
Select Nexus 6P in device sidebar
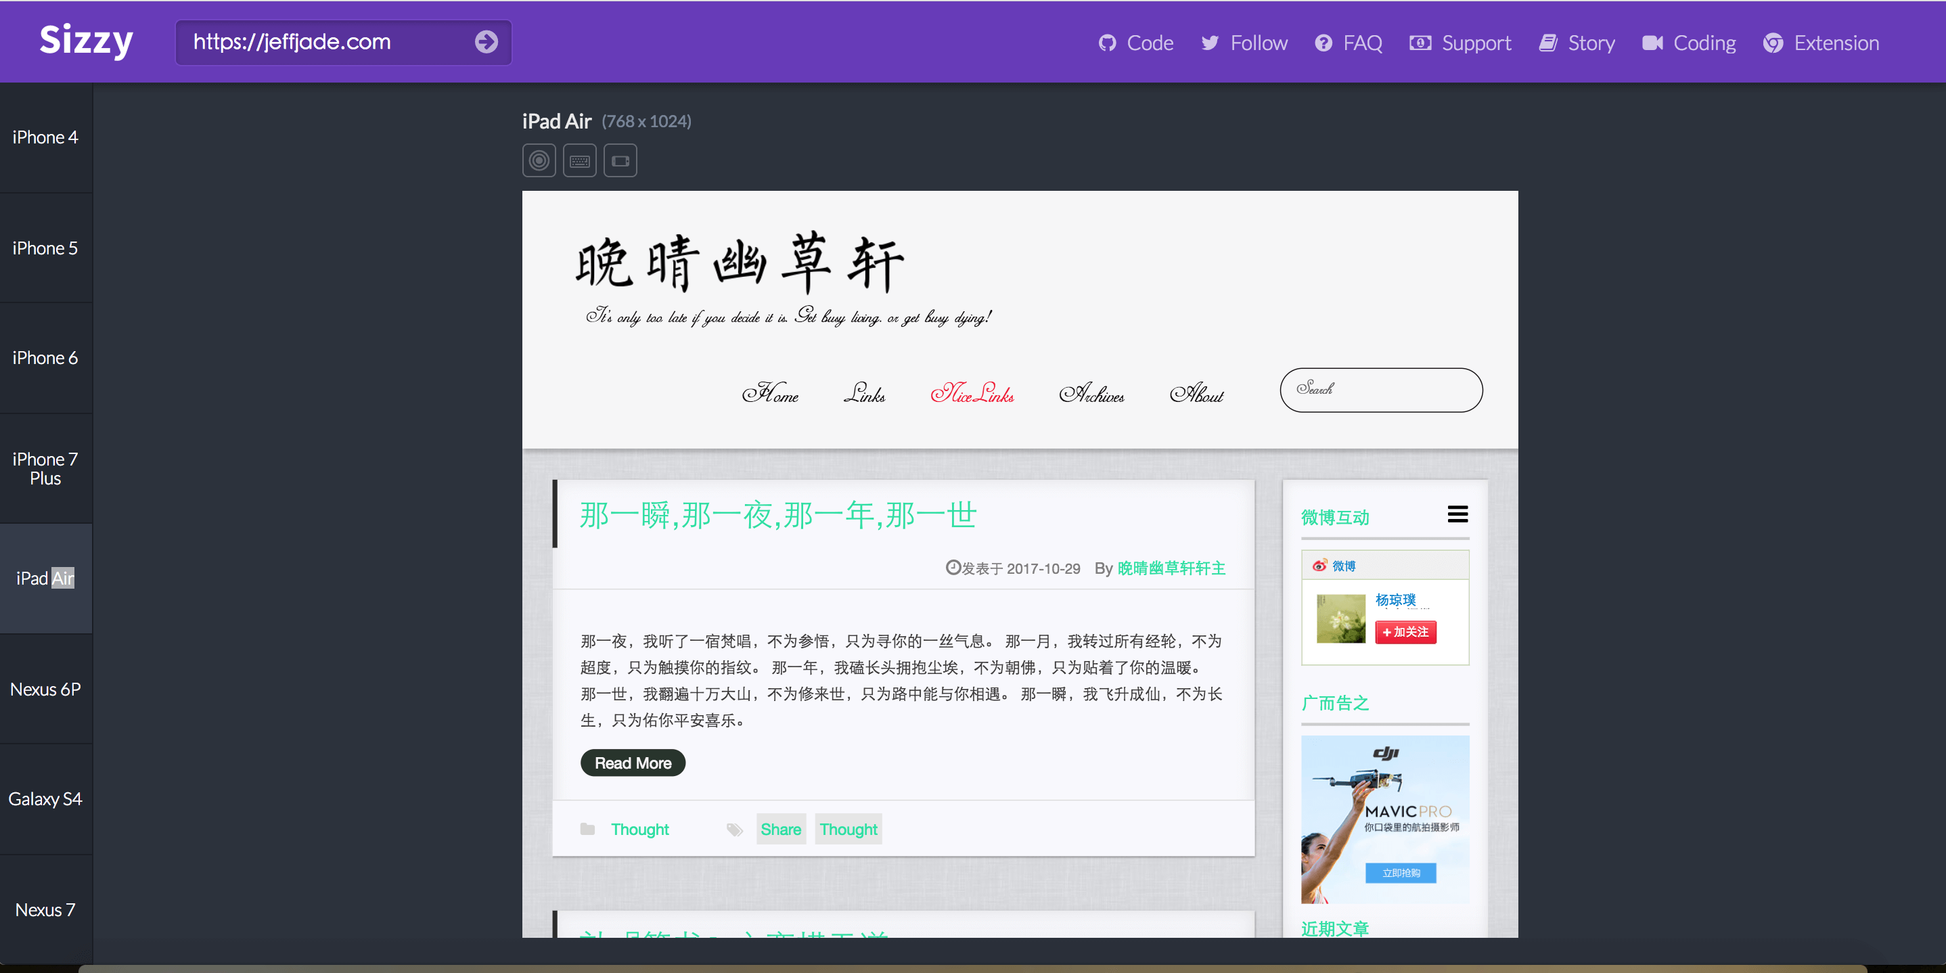[45, 689]
